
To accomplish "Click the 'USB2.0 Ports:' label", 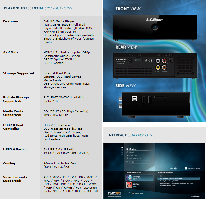I will click(14, 150).
